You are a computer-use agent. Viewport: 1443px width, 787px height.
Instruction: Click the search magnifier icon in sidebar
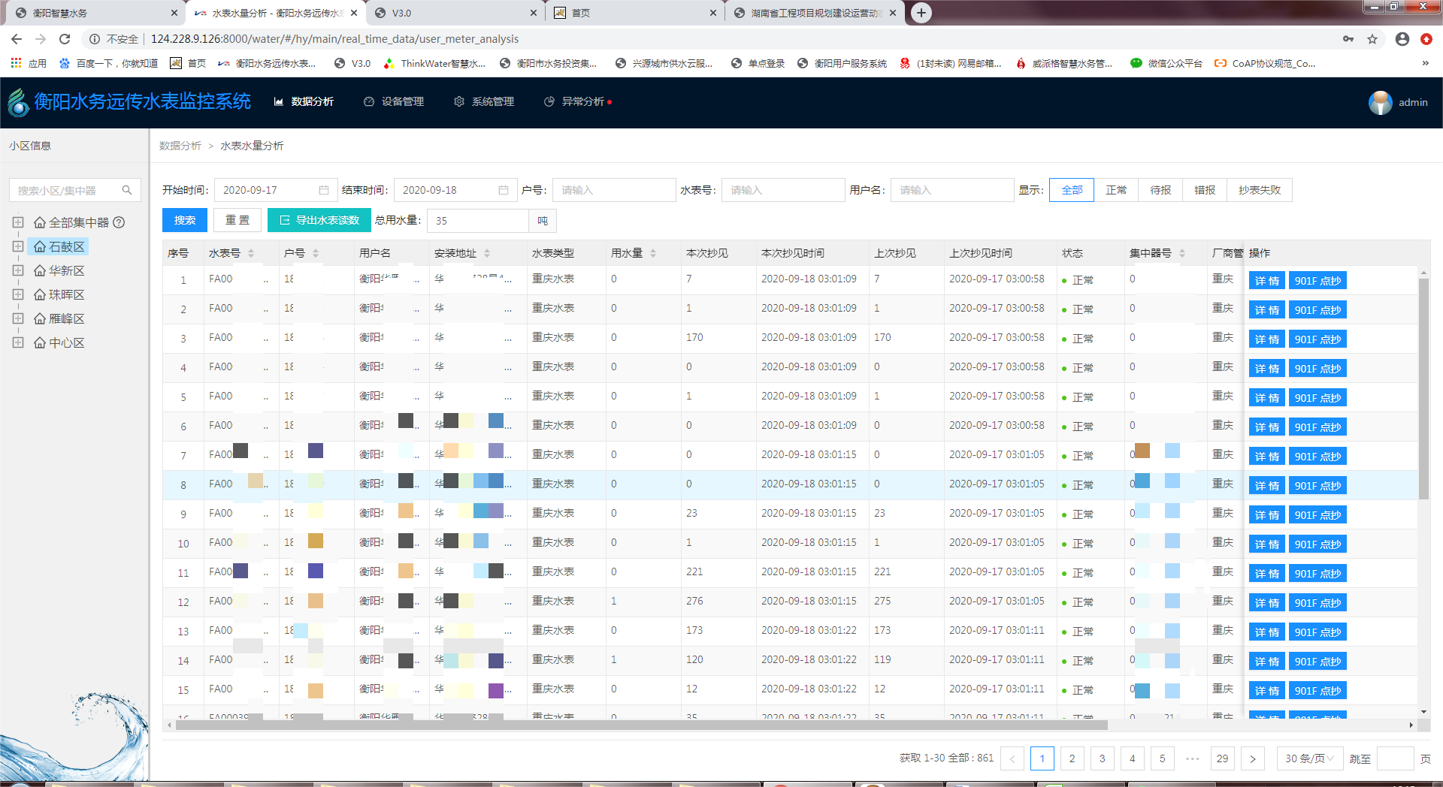127,190
